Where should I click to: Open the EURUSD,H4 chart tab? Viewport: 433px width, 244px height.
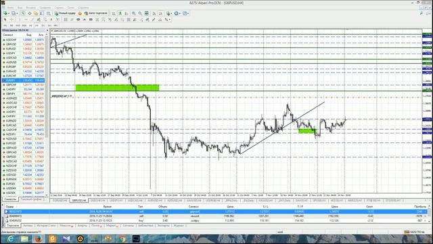point(60,201)
